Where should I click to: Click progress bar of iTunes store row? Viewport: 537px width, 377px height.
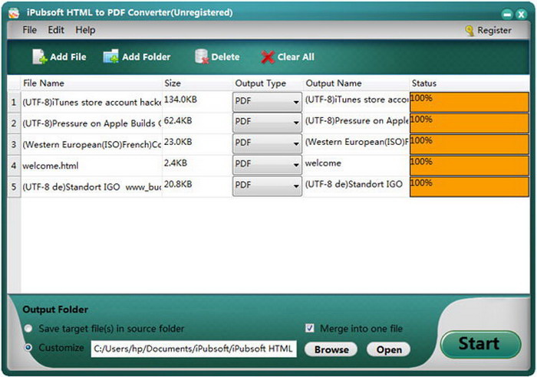(469, 102)
